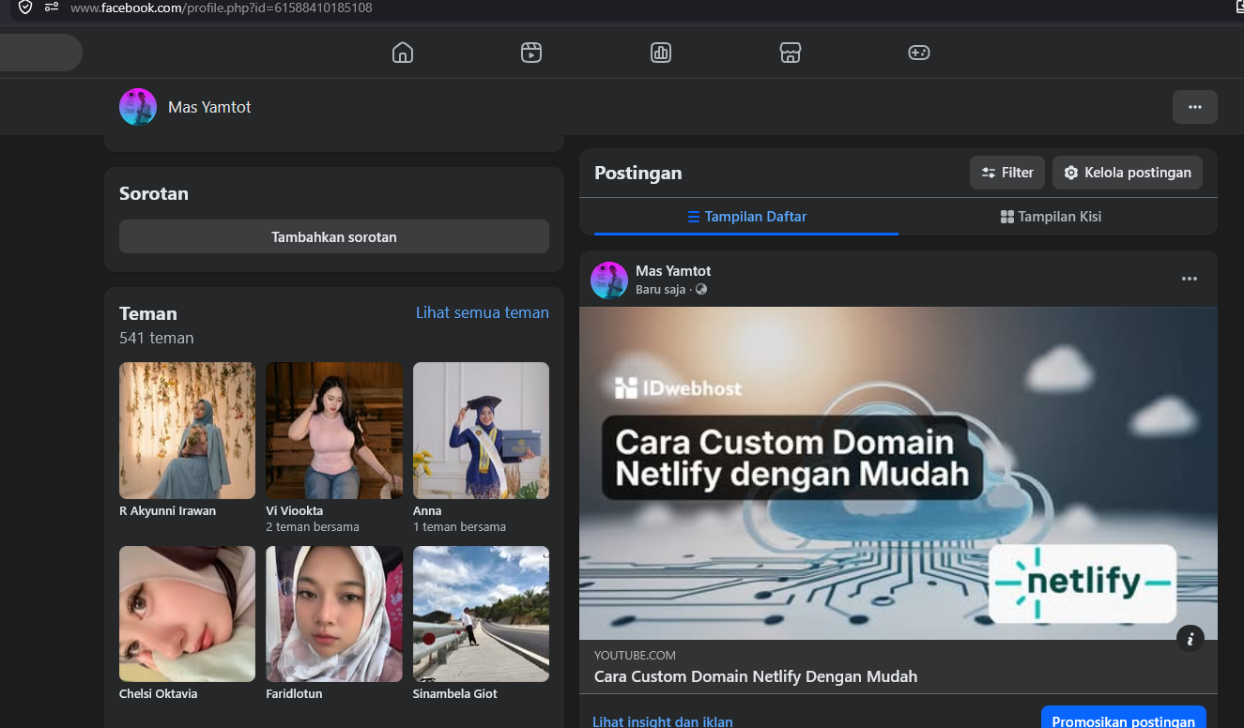1244x728 pixels.
Task: Open the post options three-dots menu
Action: coord(1190,279)
